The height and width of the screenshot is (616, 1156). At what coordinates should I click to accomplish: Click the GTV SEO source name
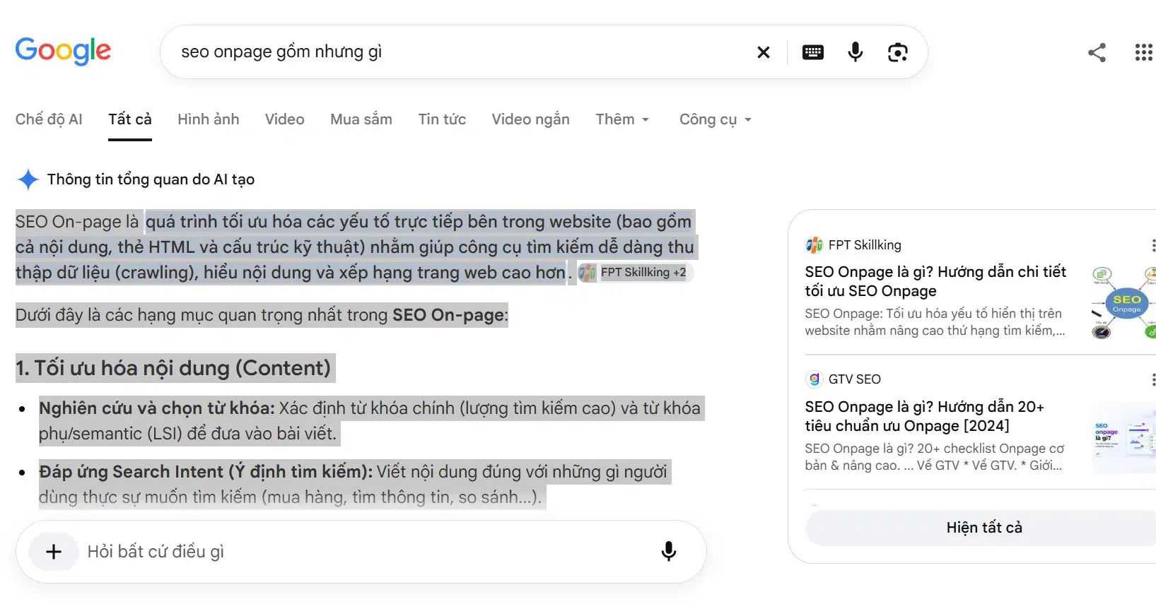coord(855,379)
